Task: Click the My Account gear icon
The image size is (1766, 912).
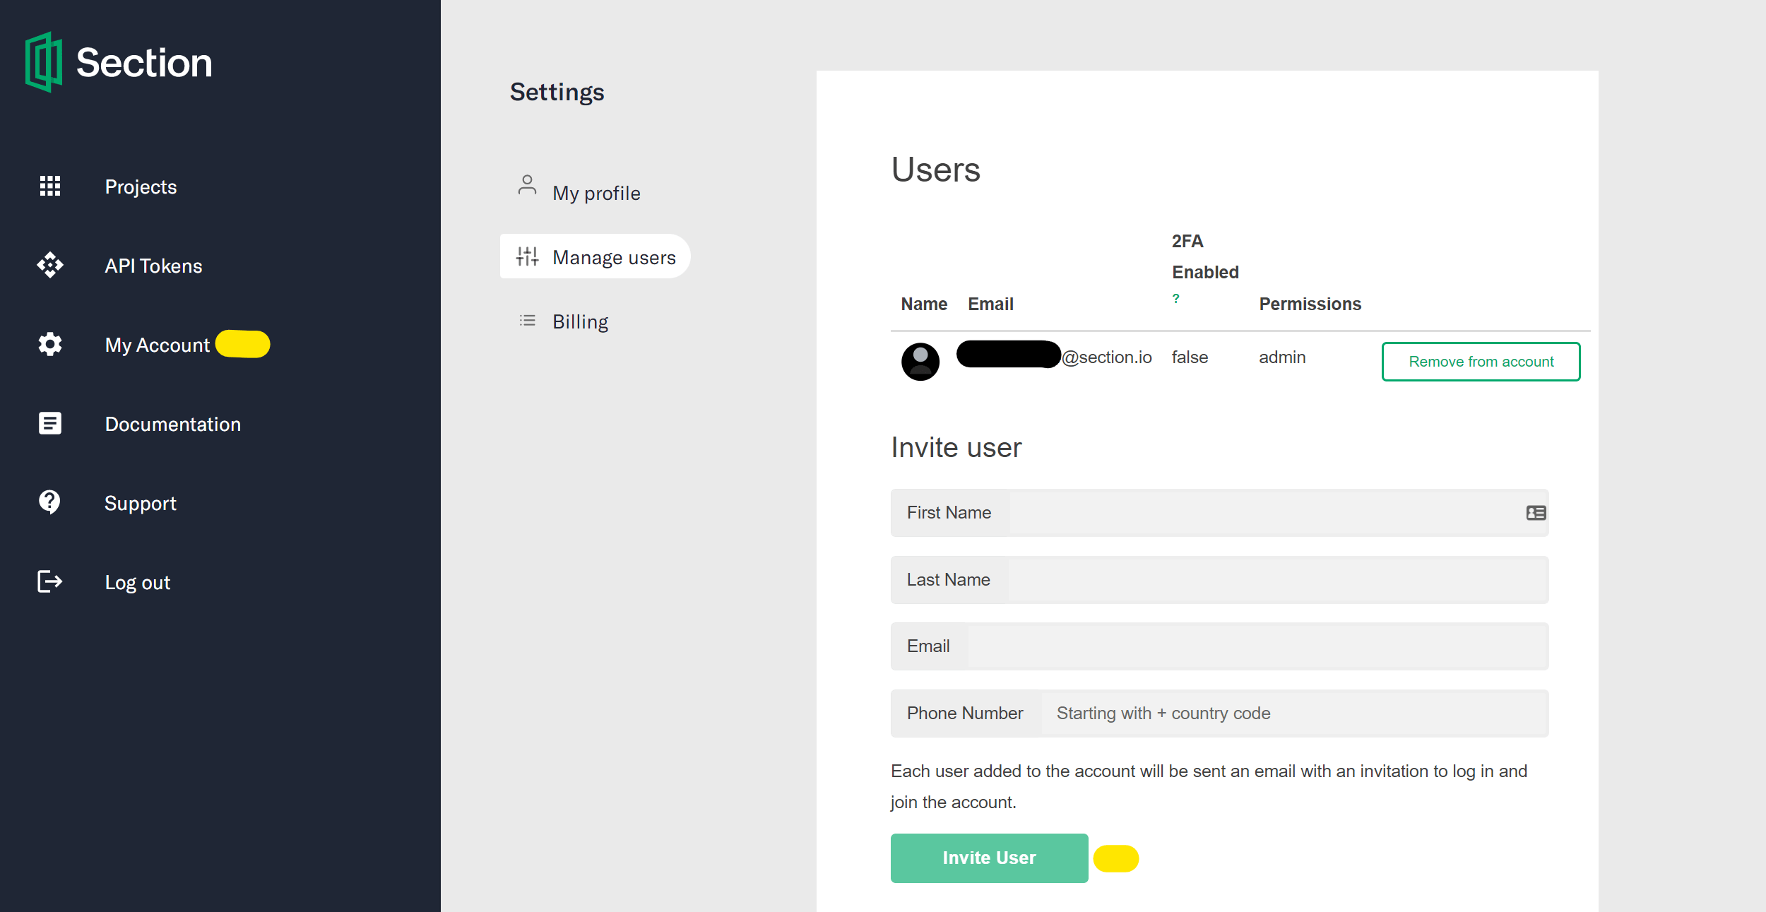Action: [x=47, y=344]
